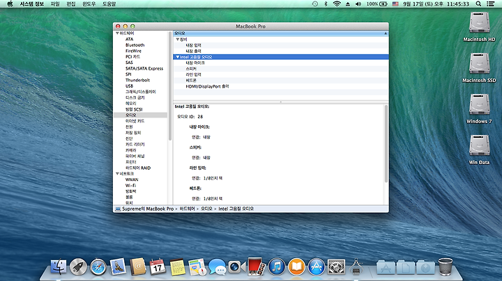Open 파일 menu
This screenshot has height=281, width=502.
pos(55,4)
